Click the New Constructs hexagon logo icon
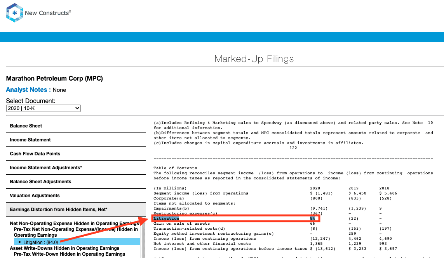The height and width of the screenshot is (258, 444). click(14, 13)
